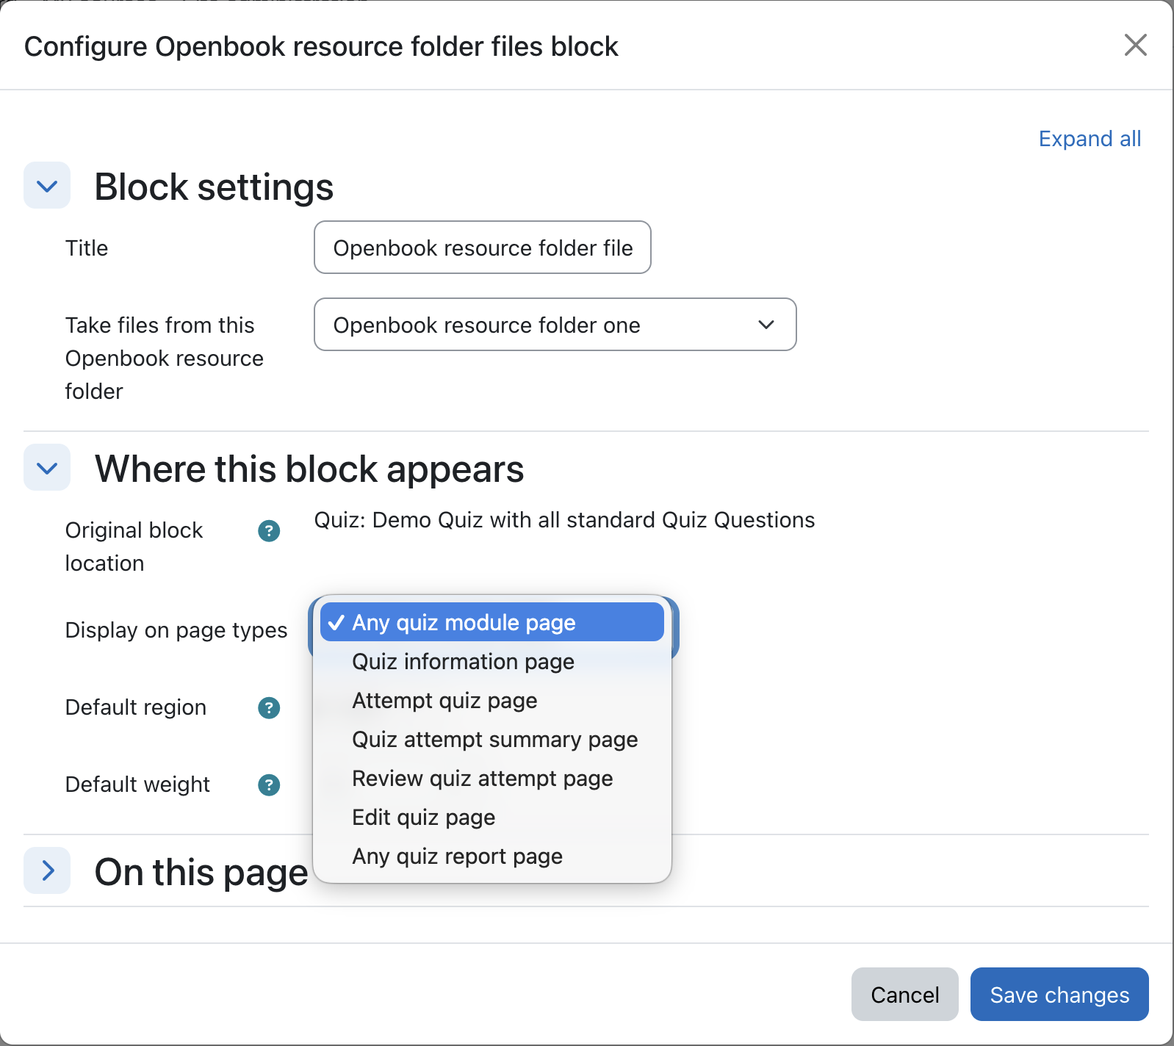Select Any quiz report page option
This screenshot has height=1046, width=1174.
pyautogui.click(x=492, y=856)
